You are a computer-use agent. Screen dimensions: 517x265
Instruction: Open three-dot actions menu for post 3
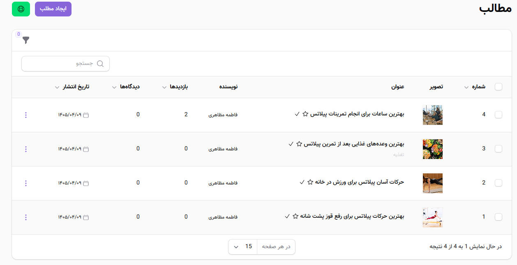(x=26, y=149)
